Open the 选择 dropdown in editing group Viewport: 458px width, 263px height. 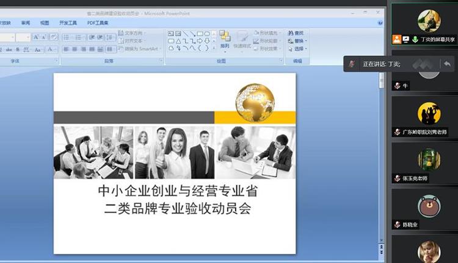(299, 49)
